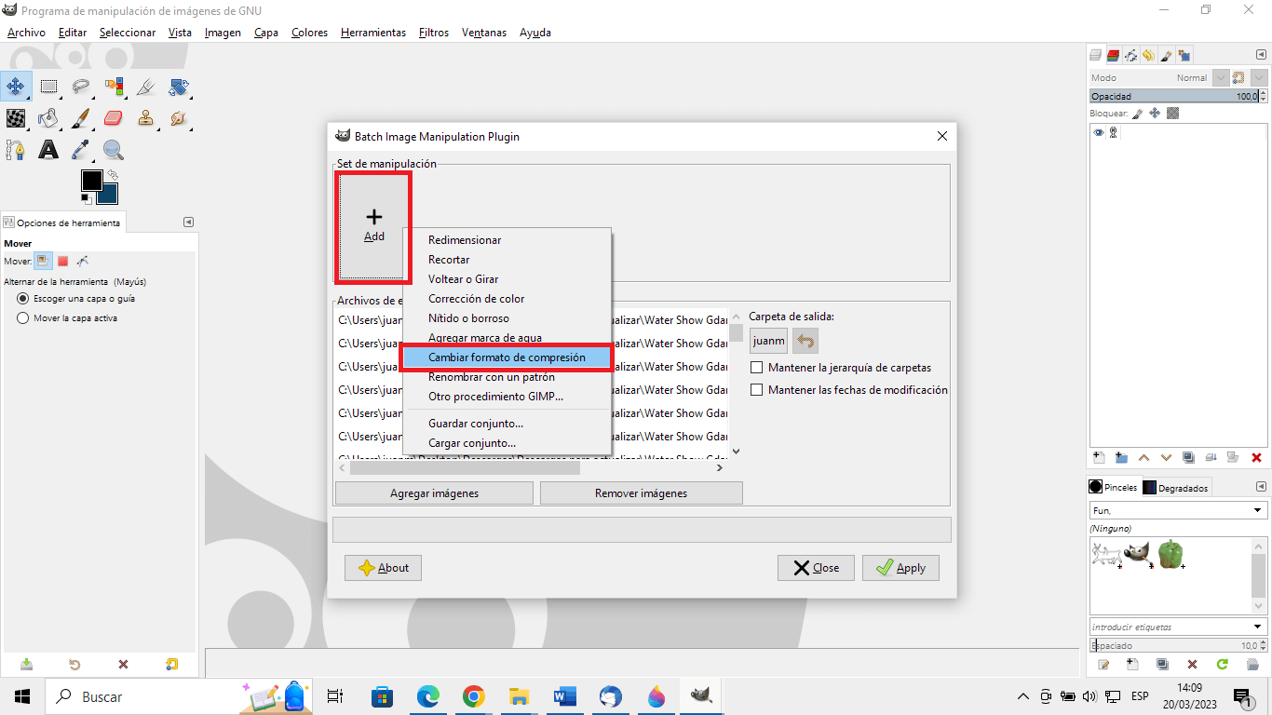Screen dimensions: 1272x715
Task: Select the green pepper brush thumbnail
Action: point(1171,554)
